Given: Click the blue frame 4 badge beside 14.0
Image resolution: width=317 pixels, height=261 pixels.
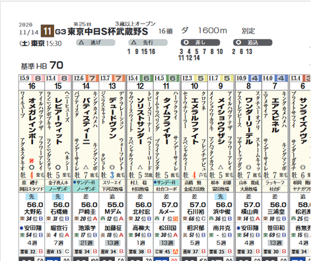Looking at the screenshot, I should point(281,78).
